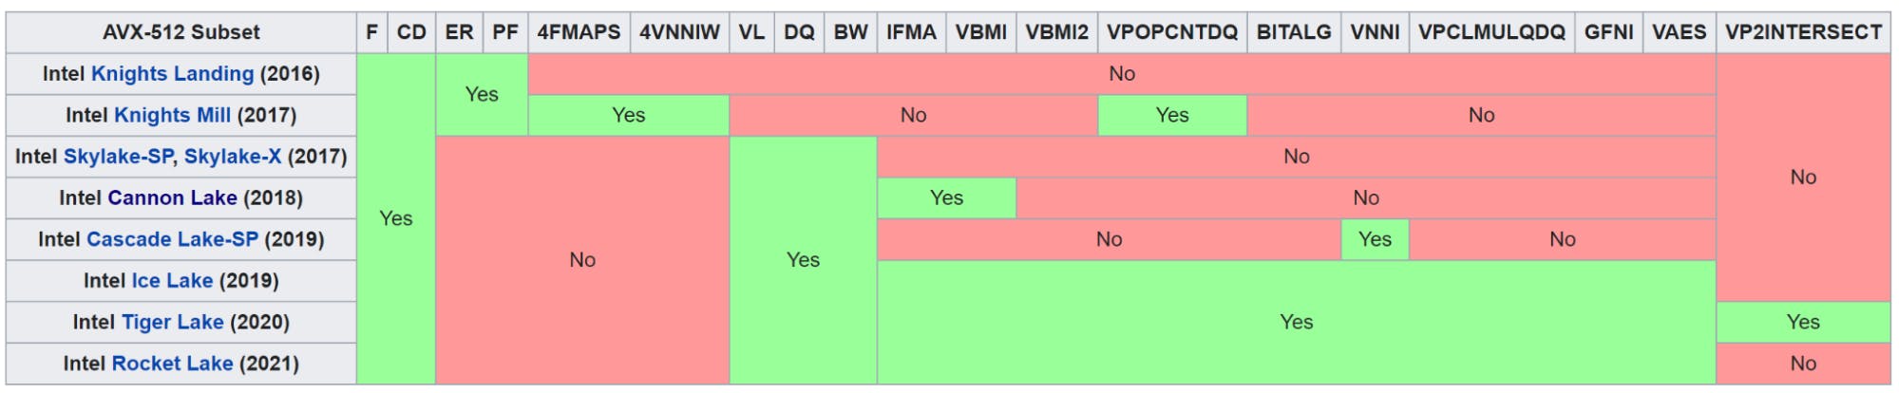Open the Rocket Lake link
The image size is (1899, 393).
pyautogui.click(x=173, y=365)
